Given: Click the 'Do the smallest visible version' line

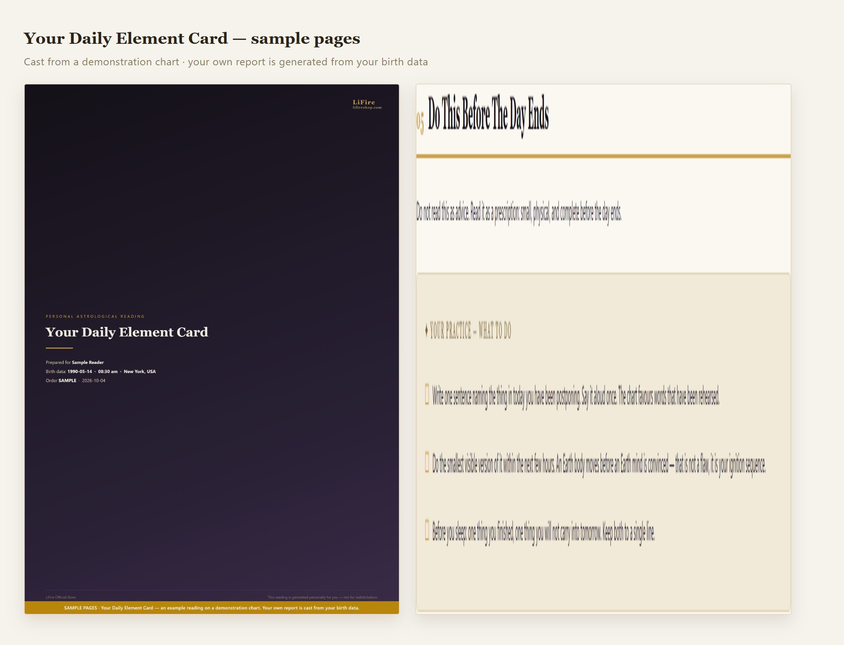Looking at the screenshot, I should pyautogui.click(x=599, y=465).
